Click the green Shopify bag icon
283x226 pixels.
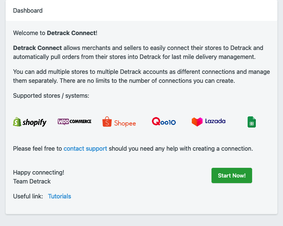17,122
